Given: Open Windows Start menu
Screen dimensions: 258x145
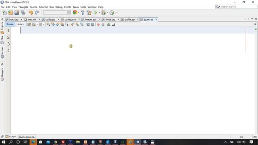Looking at the screenshot, I should click(x=4, y=142).
